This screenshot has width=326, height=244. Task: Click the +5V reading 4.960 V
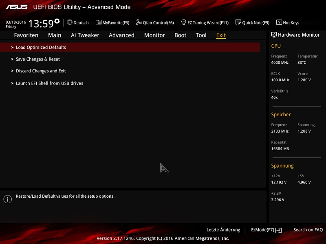[x=304, y=182]
